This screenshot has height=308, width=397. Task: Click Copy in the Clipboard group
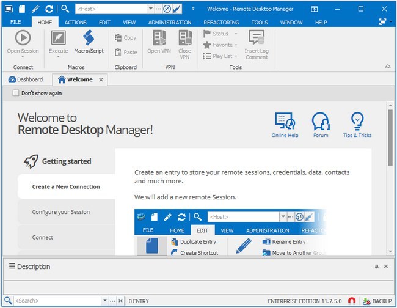click(126, 38)
